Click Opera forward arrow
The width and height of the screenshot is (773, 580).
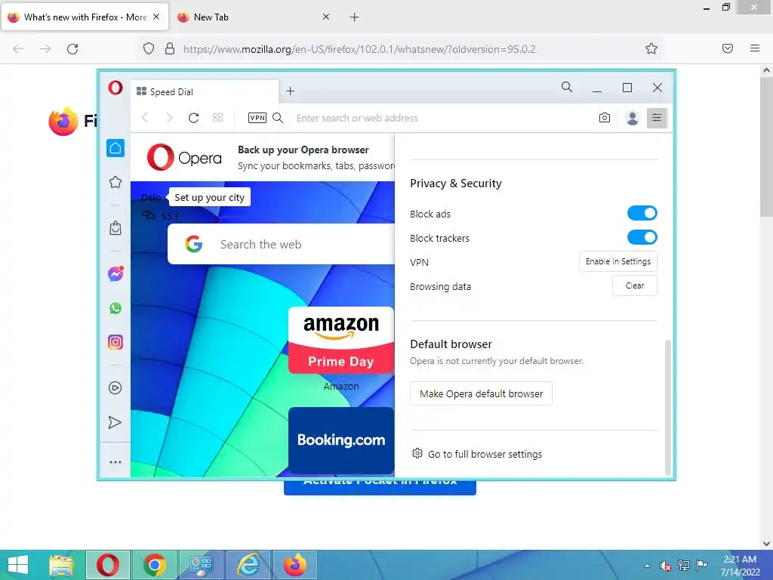pos(169,118)
